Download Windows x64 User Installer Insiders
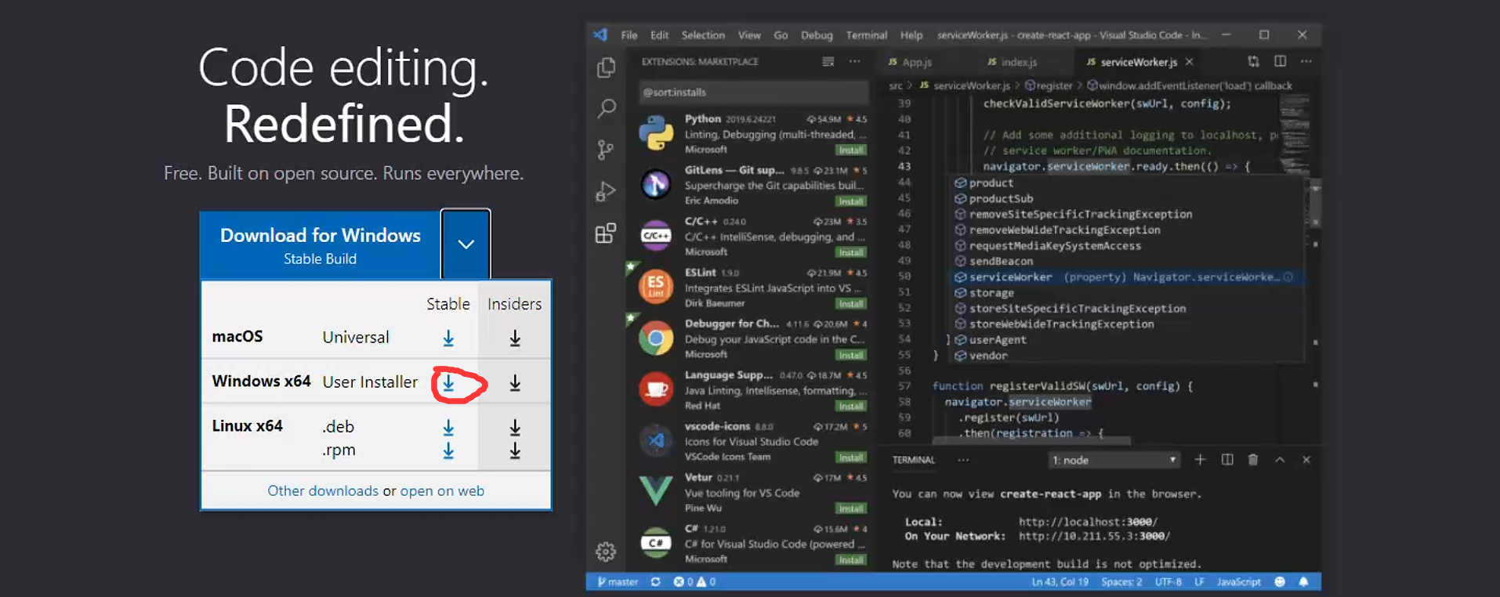The image size is (1500, 597). pyautogui.click(x=515, y=382)
